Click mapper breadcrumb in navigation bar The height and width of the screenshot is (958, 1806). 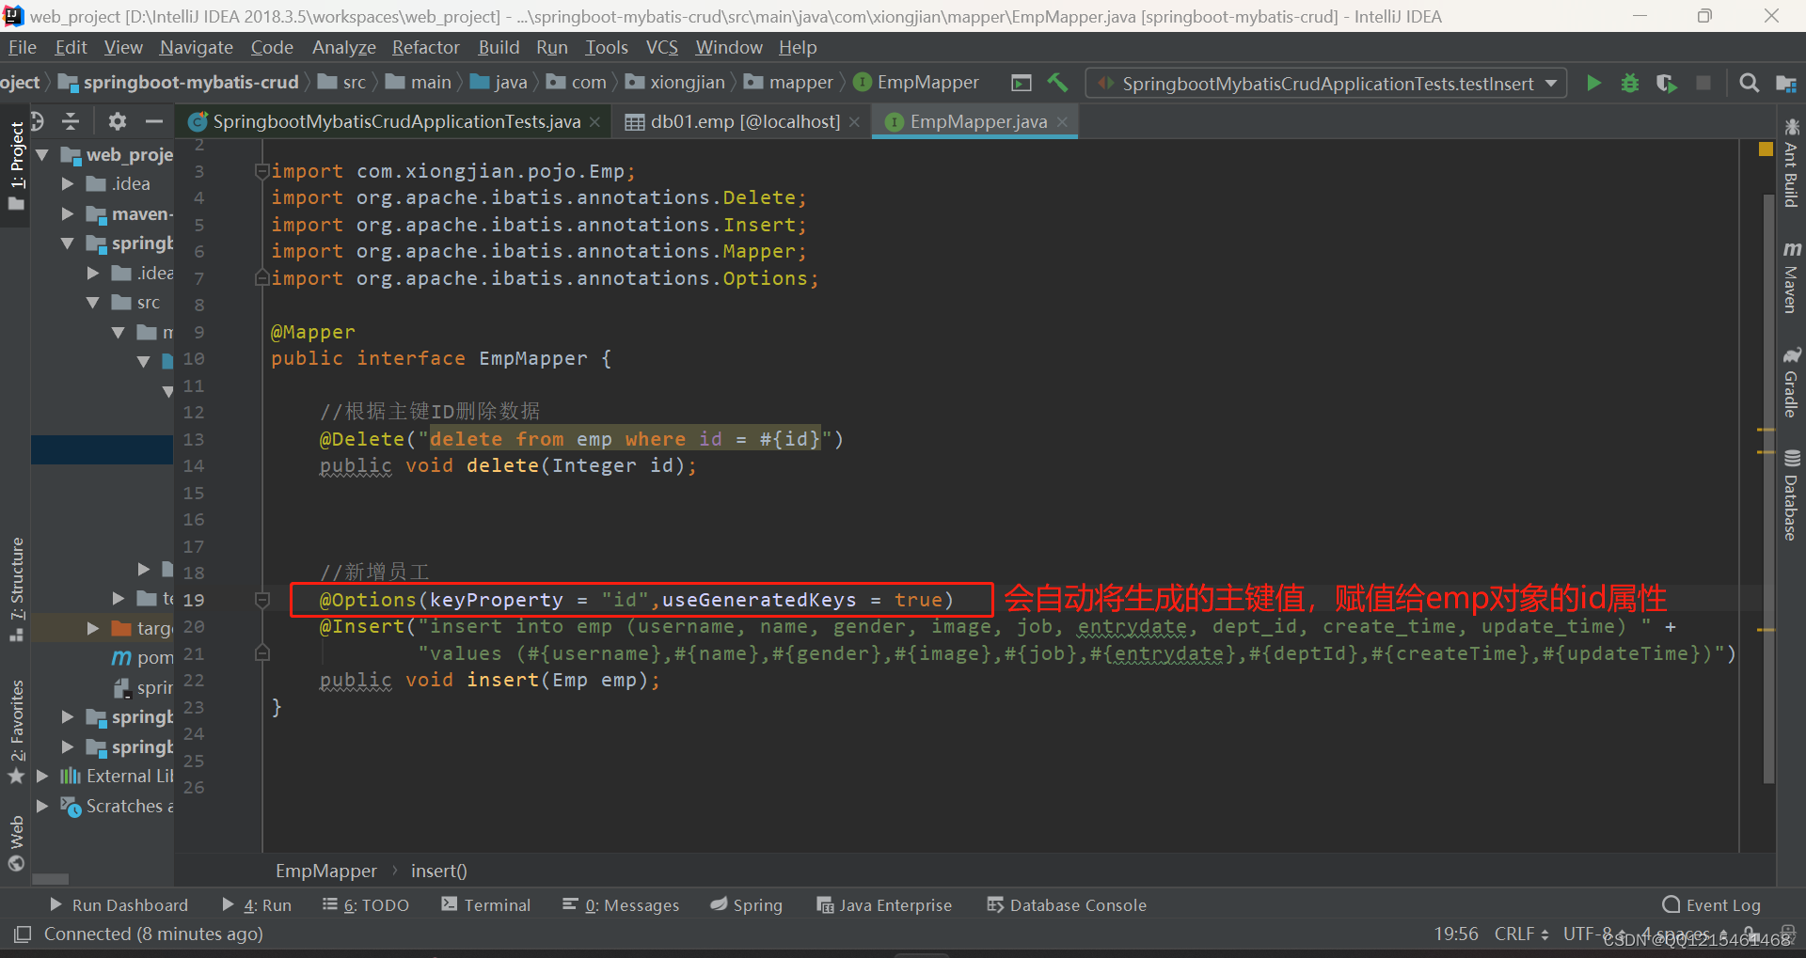pos(788,83)
